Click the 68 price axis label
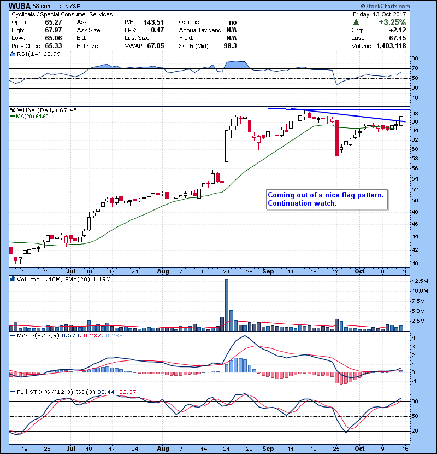This screenshot has height=454, width=437. click(x=415, y=113)
